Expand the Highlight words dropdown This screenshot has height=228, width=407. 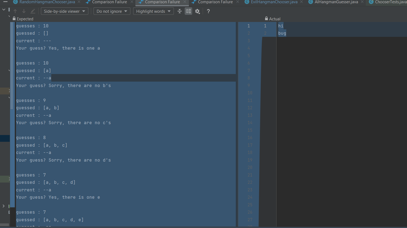click(153, 11)
